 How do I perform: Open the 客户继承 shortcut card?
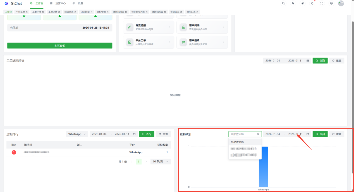202,42
